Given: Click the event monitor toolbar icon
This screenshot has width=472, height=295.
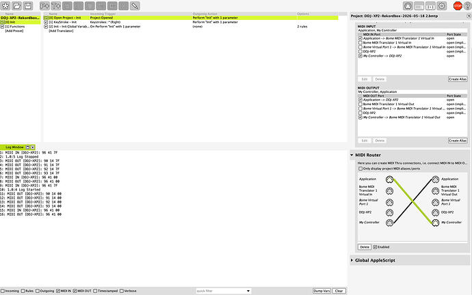Looking at the screenshot, I should 430,5.
